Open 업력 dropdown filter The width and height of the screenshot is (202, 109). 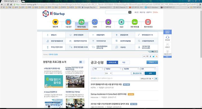tap(148, 69)
